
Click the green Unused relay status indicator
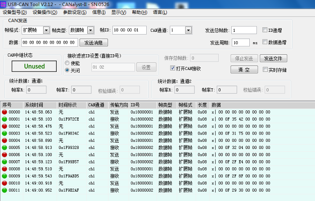35,66
